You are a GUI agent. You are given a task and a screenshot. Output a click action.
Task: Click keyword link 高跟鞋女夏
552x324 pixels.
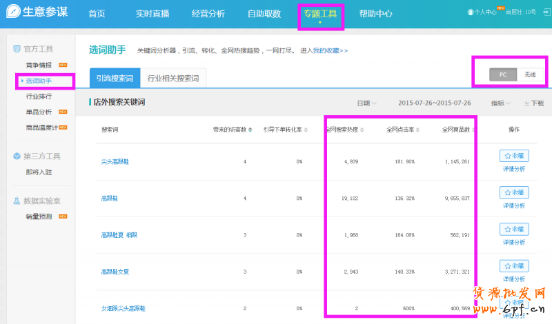pos(113,272)
